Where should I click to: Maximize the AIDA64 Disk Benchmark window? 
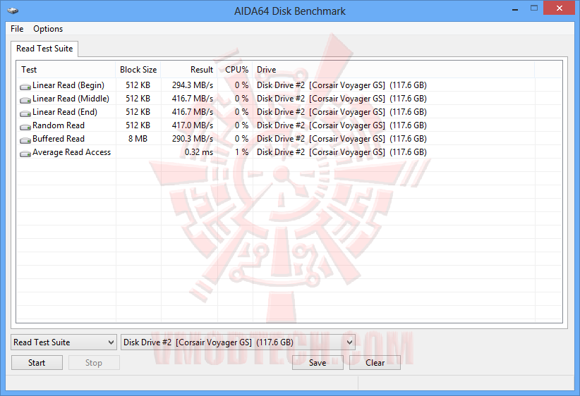(x=533, y=8)
